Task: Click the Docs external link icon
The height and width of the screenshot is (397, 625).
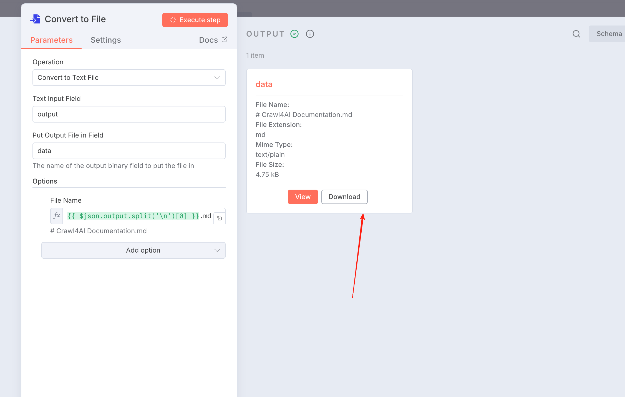Action: coord(225,40)
